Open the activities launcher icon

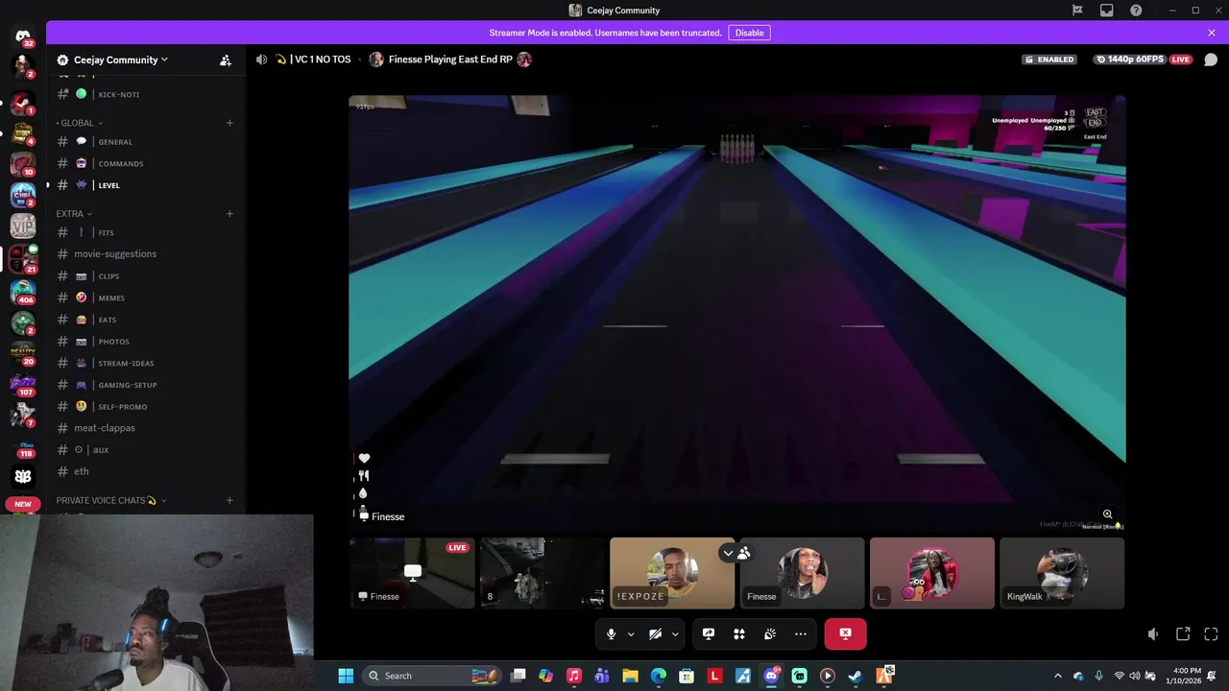pyautogui.click(x=739, y=633)
